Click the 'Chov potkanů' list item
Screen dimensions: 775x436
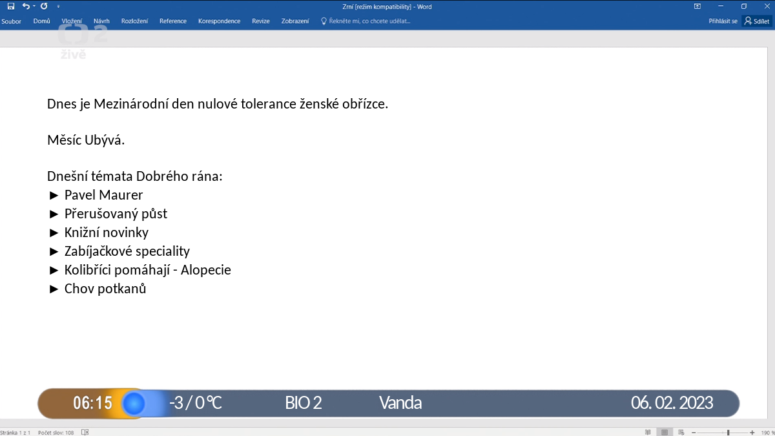[x=105, y=289]
